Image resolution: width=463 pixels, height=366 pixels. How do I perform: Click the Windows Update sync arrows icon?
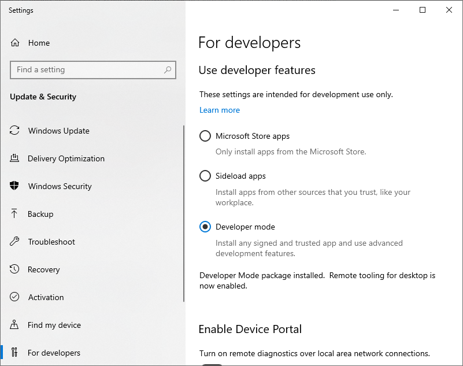[x=14, y=130]
